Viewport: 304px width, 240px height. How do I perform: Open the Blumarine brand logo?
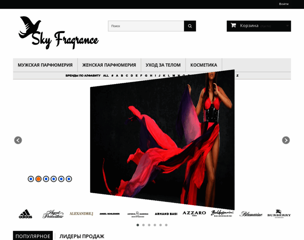tap(251, 214)
